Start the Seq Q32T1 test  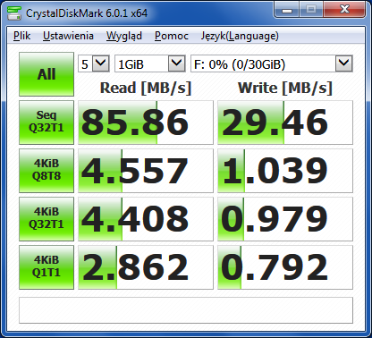[46, 123]
